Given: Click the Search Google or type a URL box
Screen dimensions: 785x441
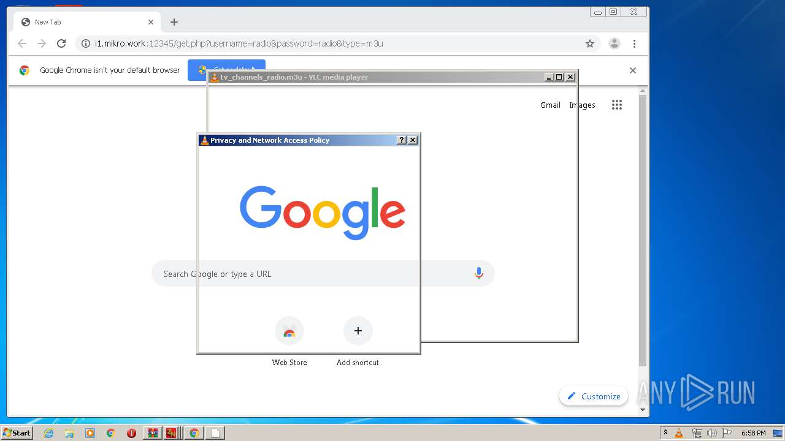Looking at the screenshot, I should click(323, 274).
